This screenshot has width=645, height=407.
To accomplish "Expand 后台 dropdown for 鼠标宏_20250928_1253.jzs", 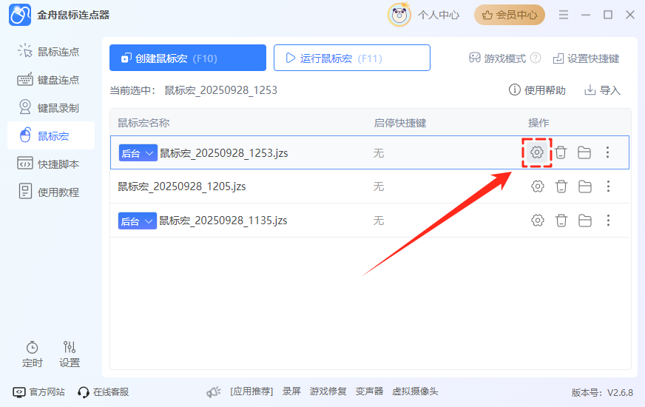I will coord(138,153).
